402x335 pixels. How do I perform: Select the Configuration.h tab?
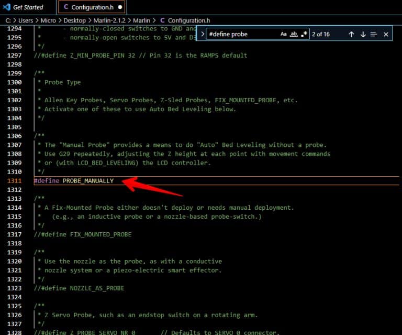click(x=92, y=7)
